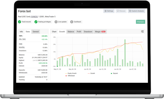Click the Live update warning icon
Screen dimensions: 164x99
[56, 22]
